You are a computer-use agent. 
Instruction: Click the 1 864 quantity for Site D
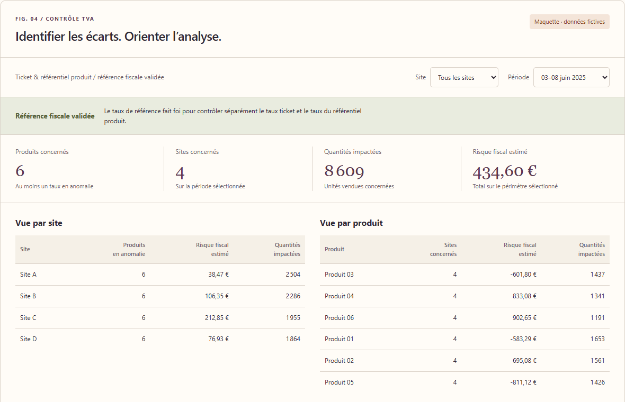coord(293,339)
